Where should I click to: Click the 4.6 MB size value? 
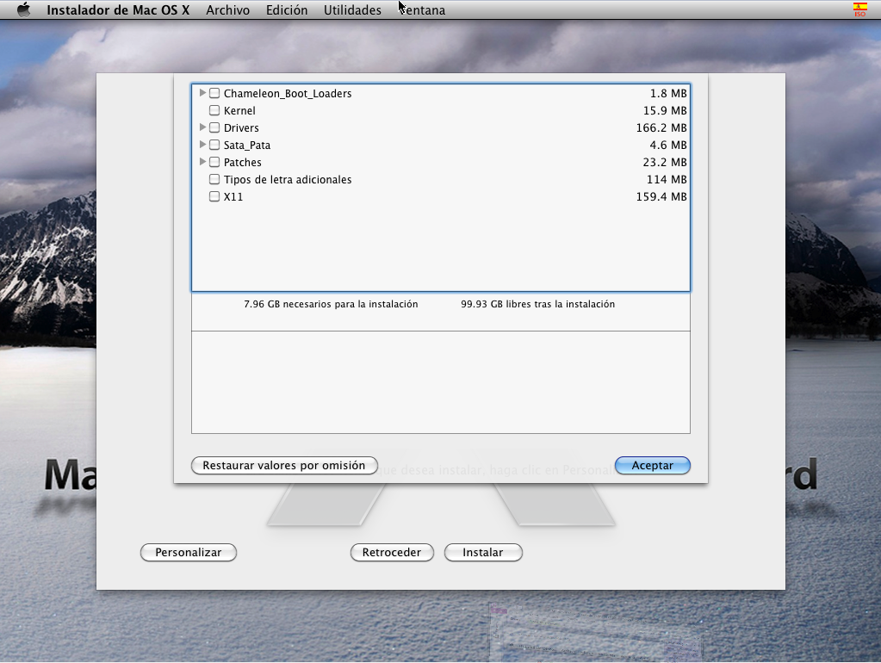coord(668,145)
